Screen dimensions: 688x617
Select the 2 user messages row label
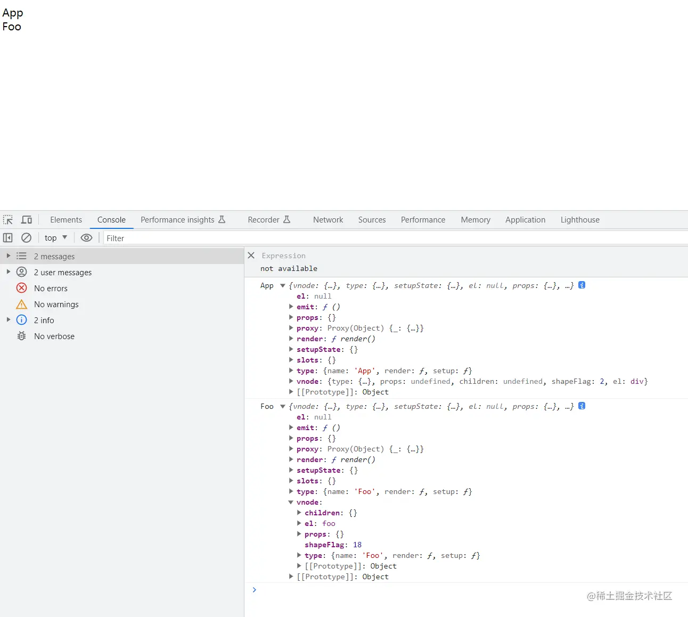coord(63,272)
